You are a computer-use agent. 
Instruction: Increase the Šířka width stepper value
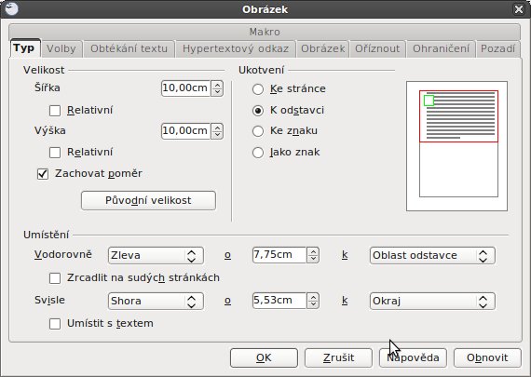217,85
